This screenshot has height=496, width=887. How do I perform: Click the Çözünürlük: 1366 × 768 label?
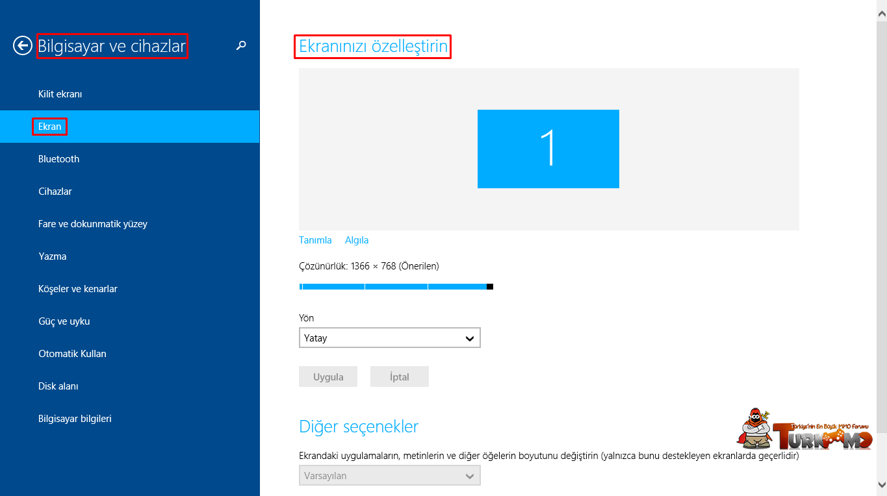(x=369, y=266)
